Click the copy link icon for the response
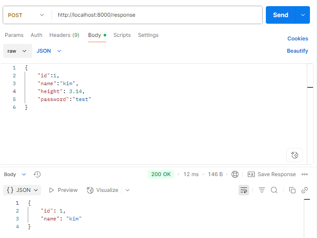Screen dimensions: 317x238 click(305, 190)
